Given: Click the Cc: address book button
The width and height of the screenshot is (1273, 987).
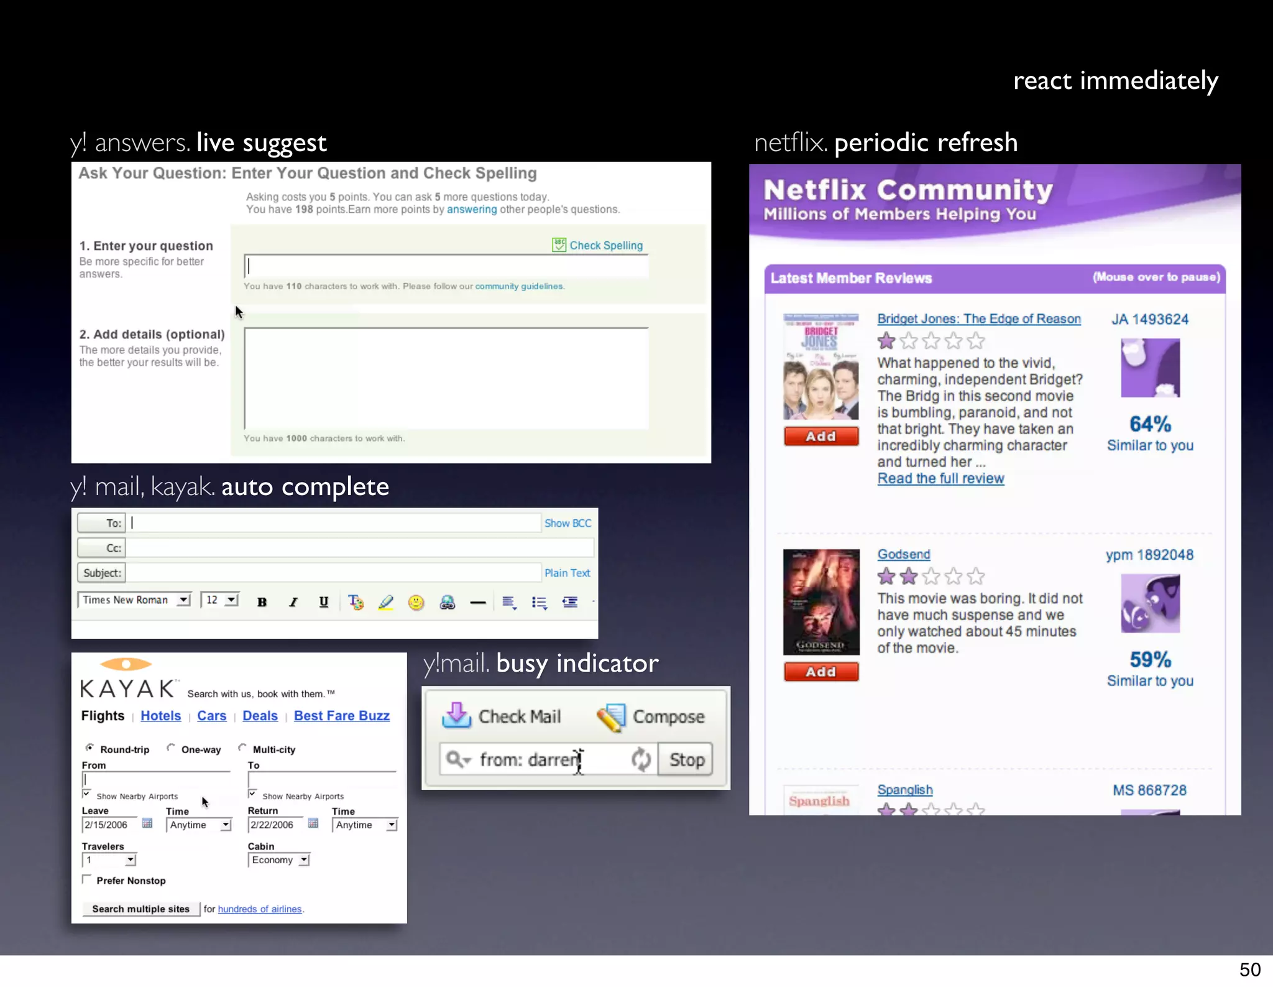Looking at the screenshot, I should 101,548.
